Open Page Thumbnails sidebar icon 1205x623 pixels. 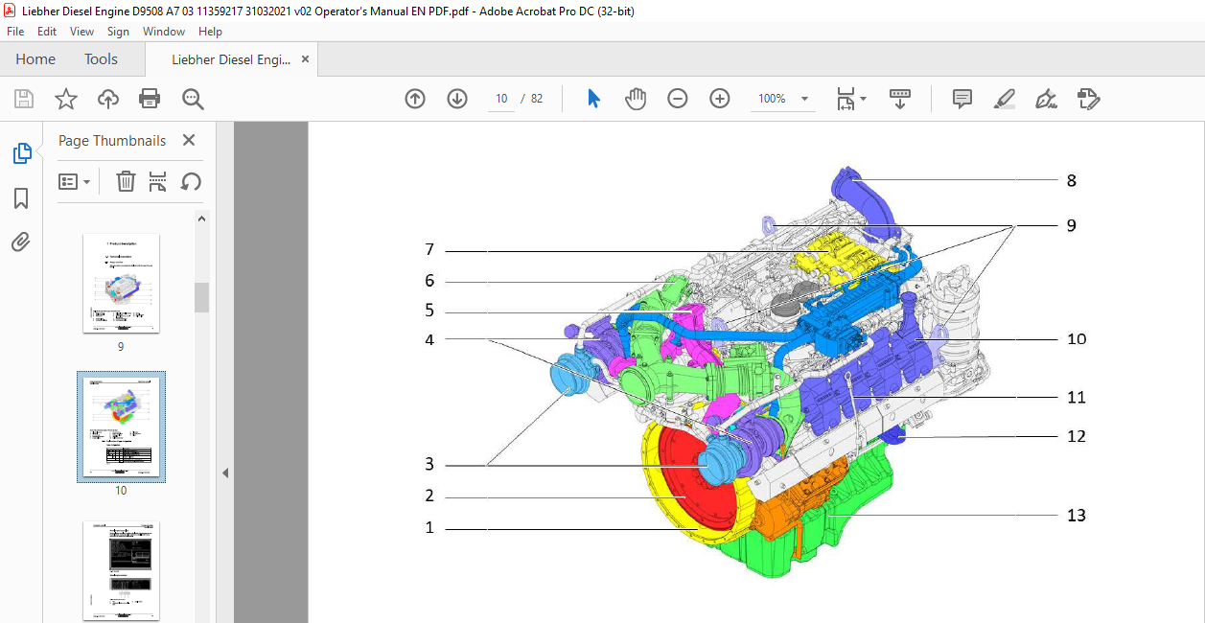21,153
